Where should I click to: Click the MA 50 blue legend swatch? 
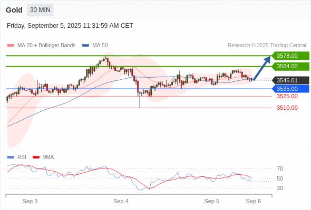85,46
